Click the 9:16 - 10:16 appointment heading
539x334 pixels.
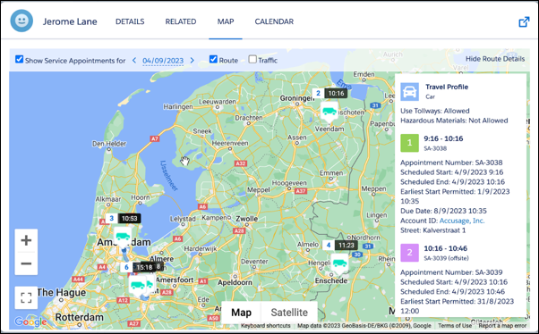click(443, 138)
